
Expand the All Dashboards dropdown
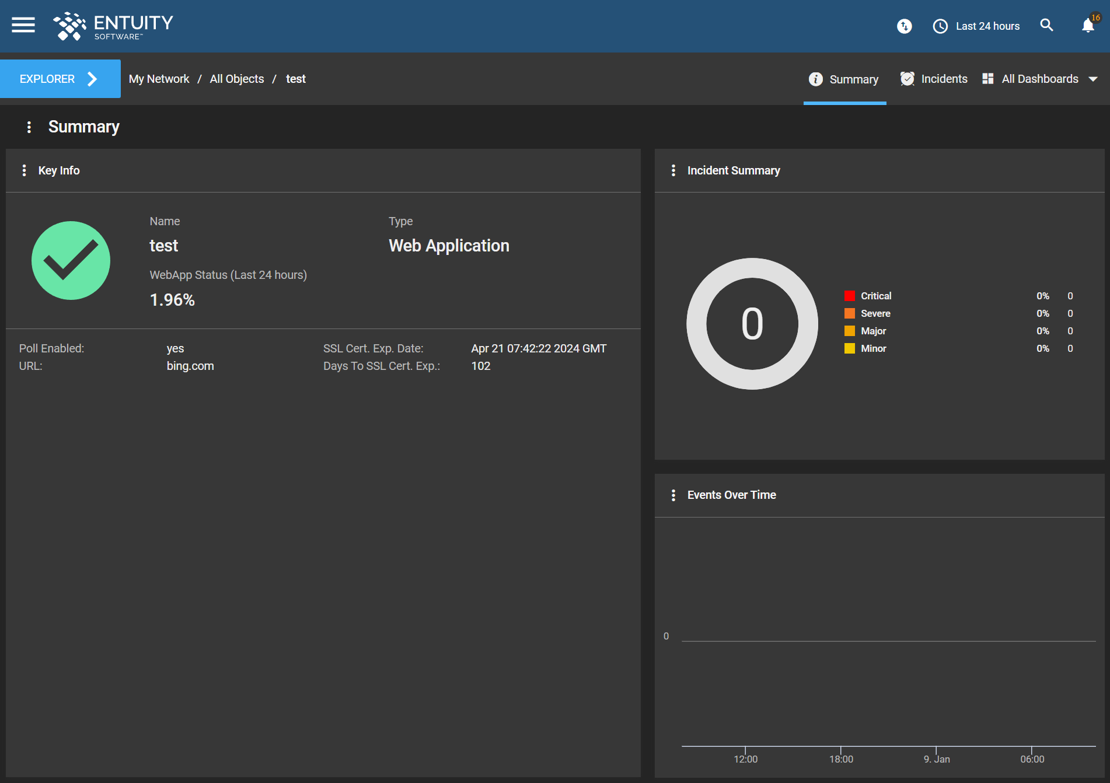tap(1094, 79)
